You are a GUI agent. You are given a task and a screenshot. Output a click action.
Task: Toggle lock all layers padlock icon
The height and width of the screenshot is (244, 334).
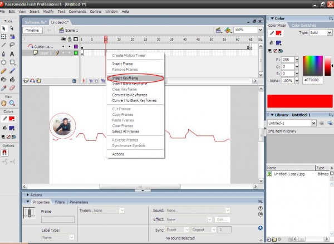tap(70, 39)
